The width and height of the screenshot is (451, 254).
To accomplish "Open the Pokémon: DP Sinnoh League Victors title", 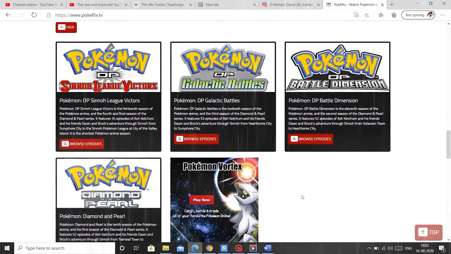I will (100, 101).
